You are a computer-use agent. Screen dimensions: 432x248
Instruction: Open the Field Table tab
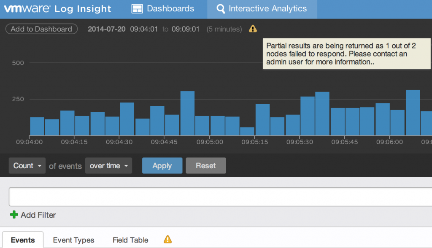tap(130, 240)
